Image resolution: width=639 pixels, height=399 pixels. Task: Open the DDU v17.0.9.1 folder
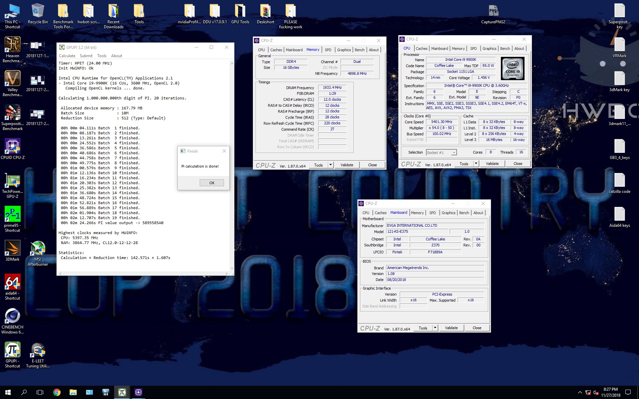(x=215, y=14)
